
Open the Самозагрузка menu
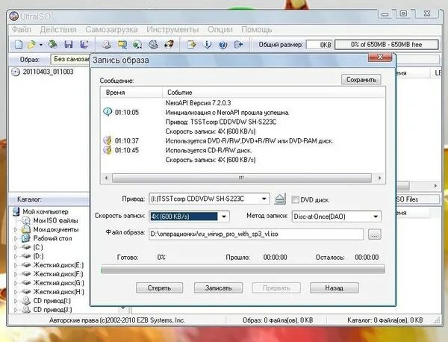[111, 29]
